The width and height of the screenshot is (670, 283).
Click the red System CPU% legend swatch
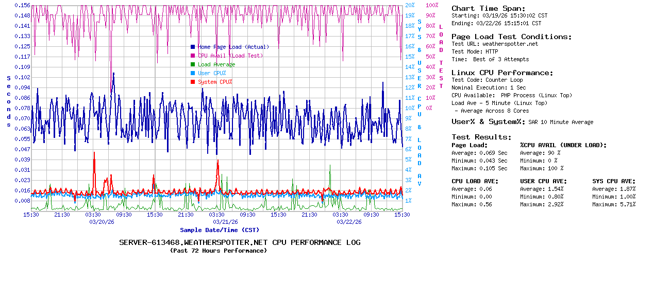193,82
